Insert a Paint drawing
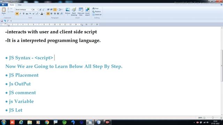This screenshot has height=125, width=223. [x=74, y=11]
